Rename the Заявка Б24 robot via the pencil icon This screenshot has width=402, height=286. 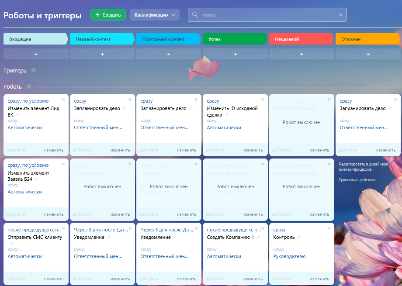click(36, 179)
